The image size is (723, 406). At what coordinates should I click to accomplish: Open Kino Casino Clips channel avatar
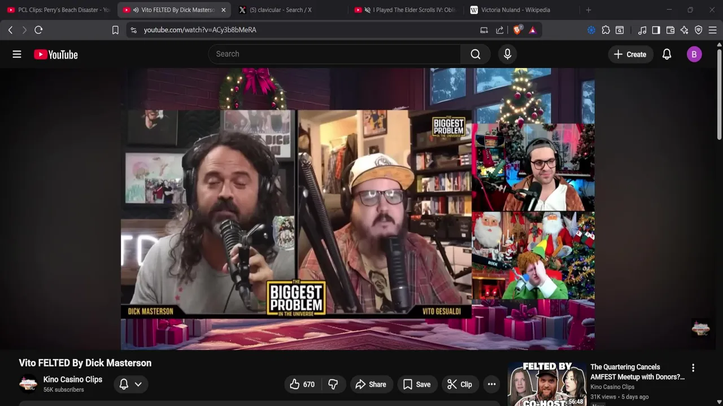tap(28, 384)
